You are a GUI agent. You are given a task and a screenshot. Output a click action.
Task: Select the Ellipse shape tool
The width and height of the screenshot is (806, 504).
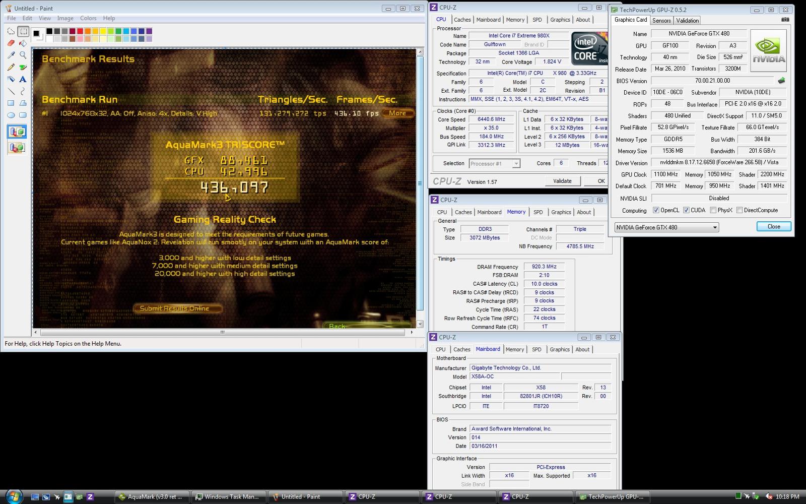click(x=11, y=115)
